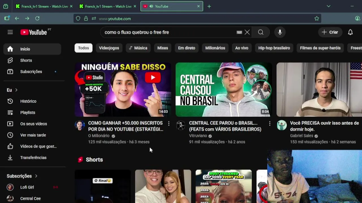Click the browser address bar
Viewport: 362px width, 203px height.
(x=197, y=19)
